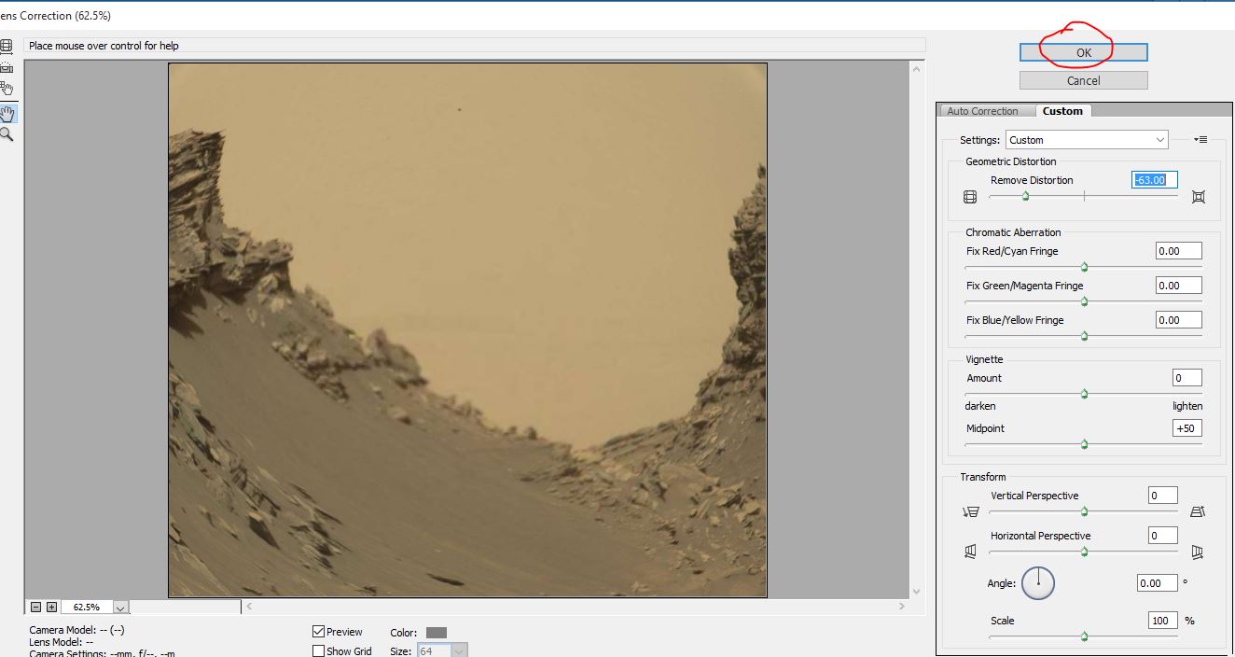Select the Remove Distortion tool
The image size is (1235, 657).
tap(6, 46)
